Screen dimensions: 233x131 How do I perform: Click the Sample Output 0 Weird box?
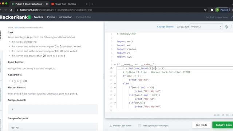point(53,127)
